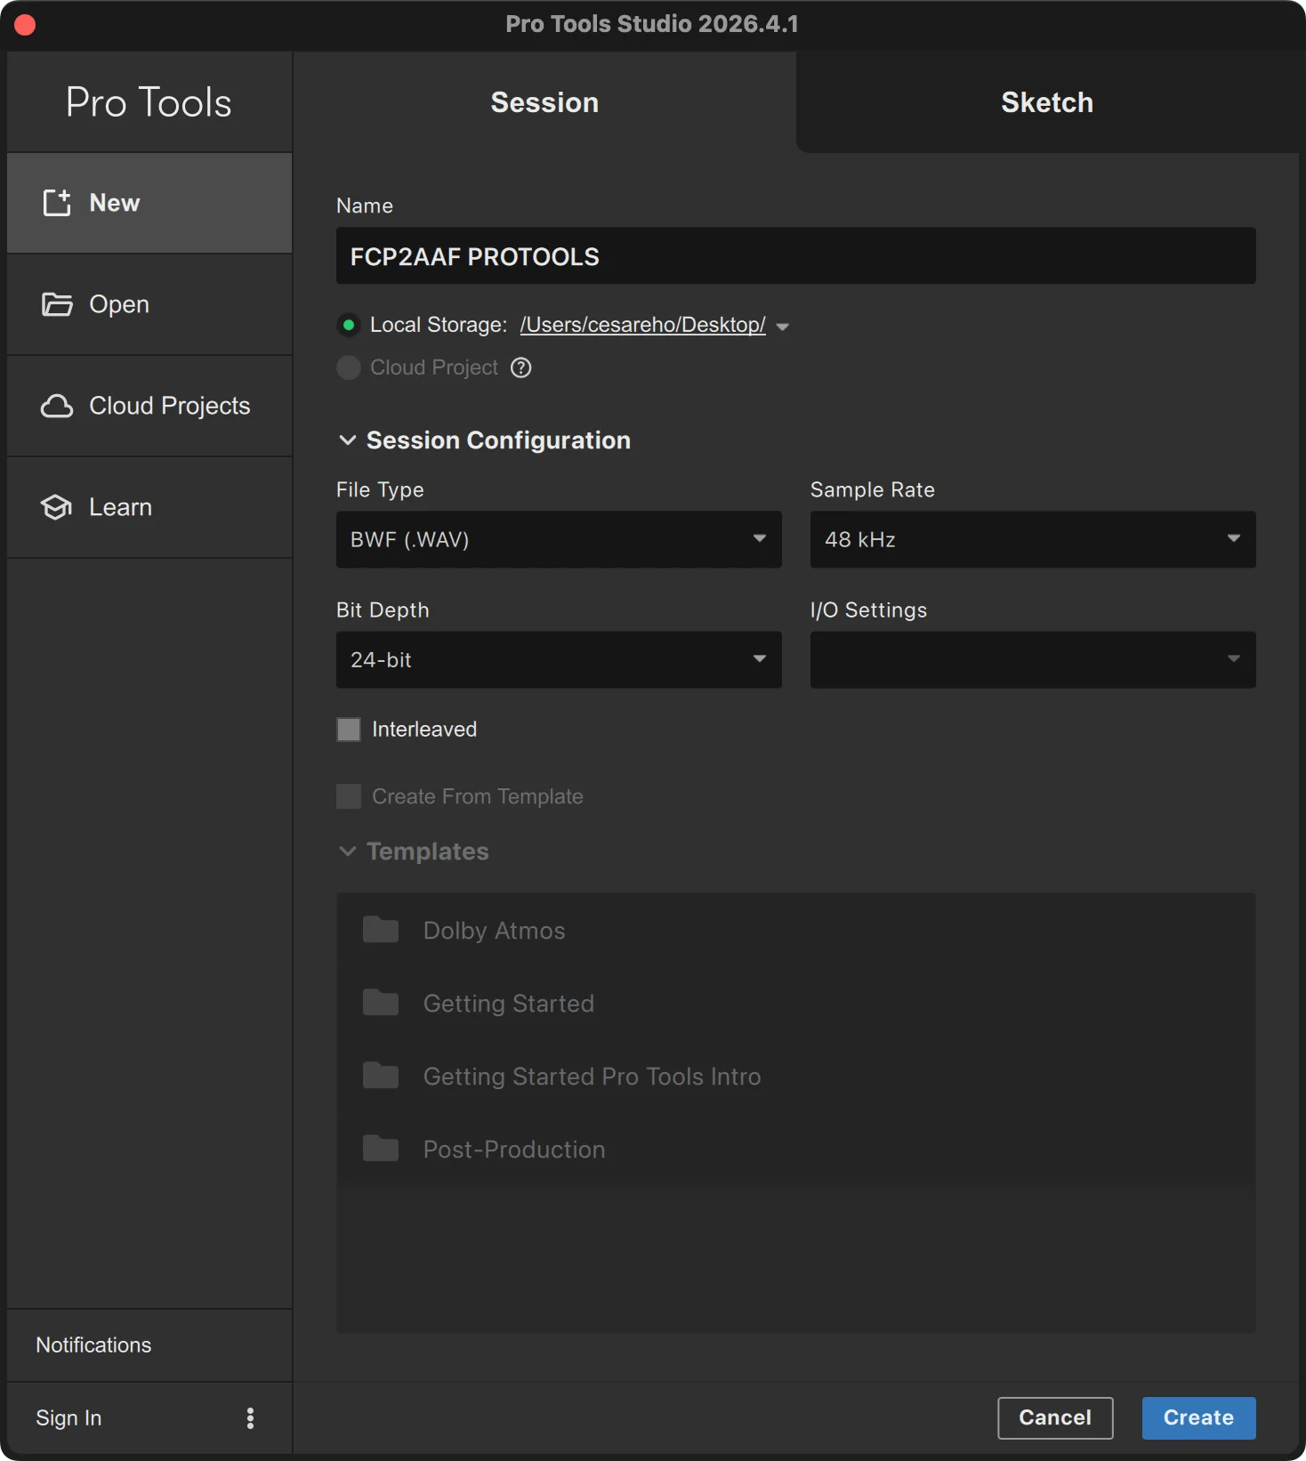Select the Getting Started template folder row
The height and width of the screenshot is (1461, 1306).
[795, 1003]
